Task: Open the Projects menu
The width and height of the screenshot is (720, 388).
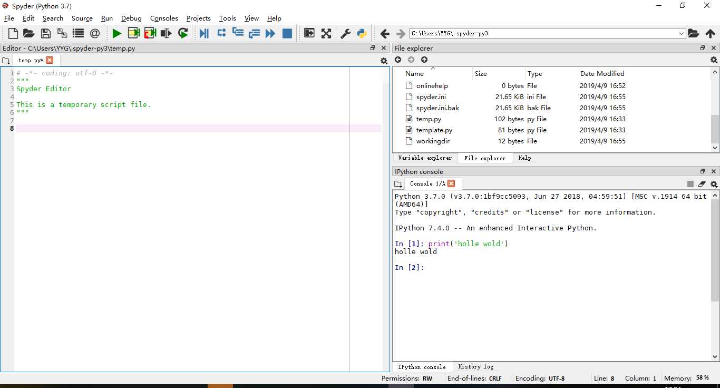Action: pyautogui.click(x=199, y=18)
